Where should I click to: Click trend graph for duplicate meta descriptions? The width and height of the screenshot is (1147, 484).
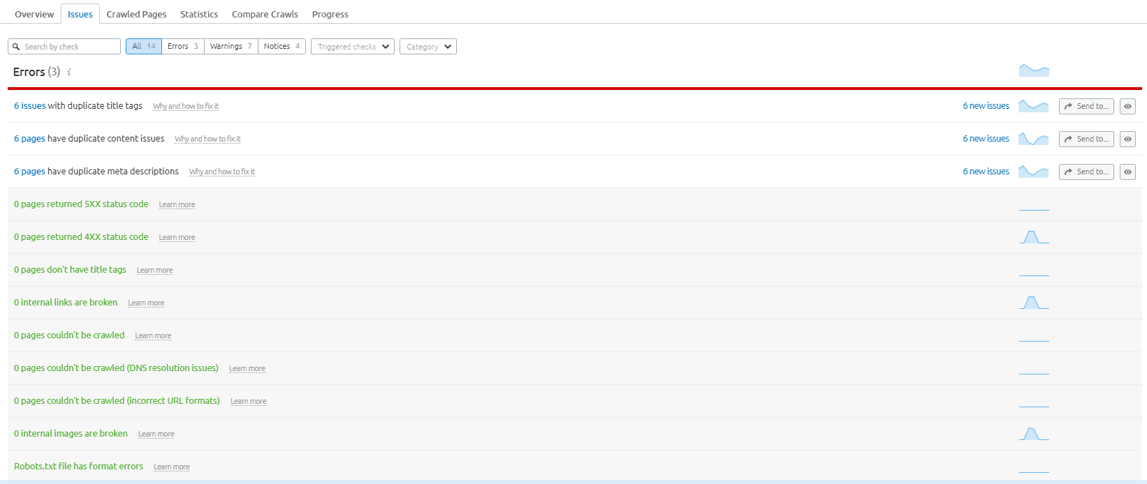point(1034,172)
